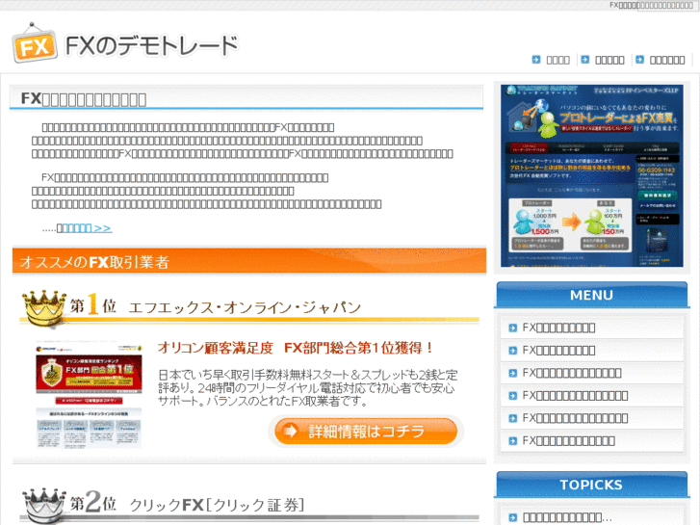This screenshot has height=525, width=700.
Task: Click the third top navigation arrow icon
Action: [x=639, y=60]
